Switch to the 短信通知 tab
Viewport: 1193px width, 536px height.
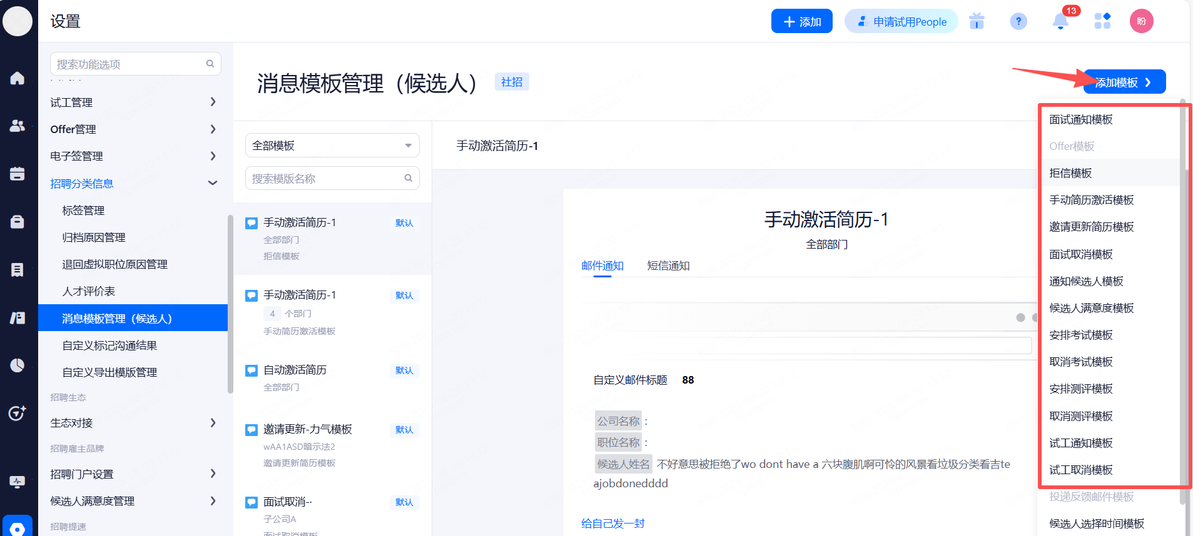668,266
